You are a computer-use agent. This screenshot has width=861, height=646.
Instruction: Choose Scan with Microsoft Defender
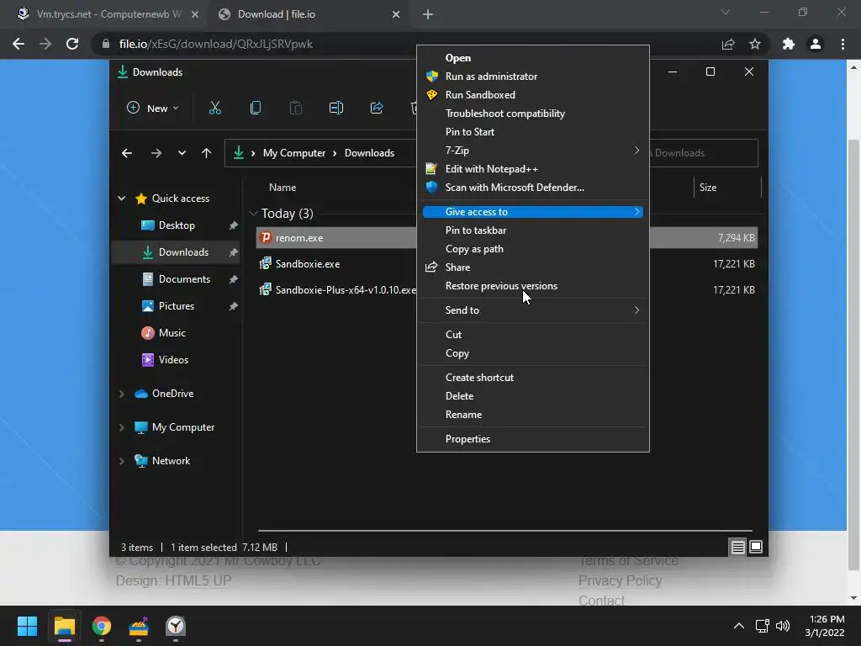pyautogui.click(x=532, y=188)
